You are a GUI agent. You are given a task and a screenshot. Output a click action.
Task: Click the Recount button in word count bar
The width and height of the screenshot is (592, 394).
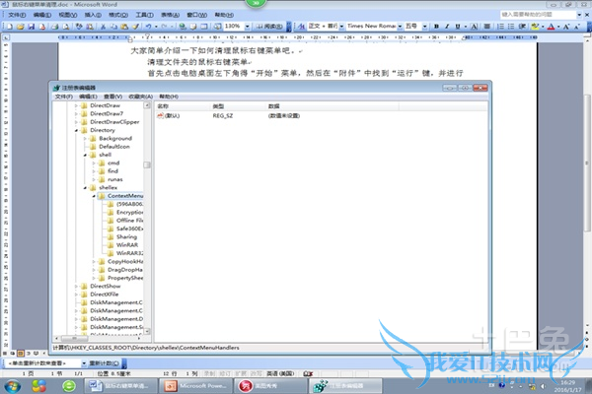pyautogui.click(x=105, y=363)
